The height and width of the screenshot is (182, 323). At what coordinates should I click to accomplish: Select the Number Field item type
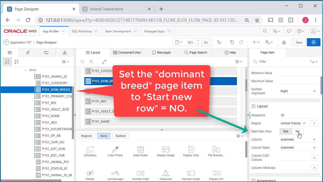(x=141, y=175)
